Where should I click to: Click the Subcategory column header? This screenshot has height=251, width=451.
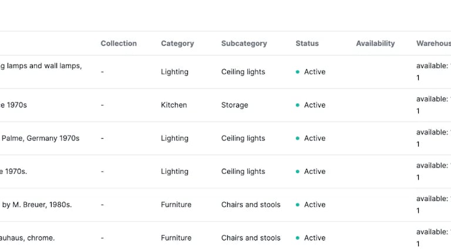click(x=244, y=43)
